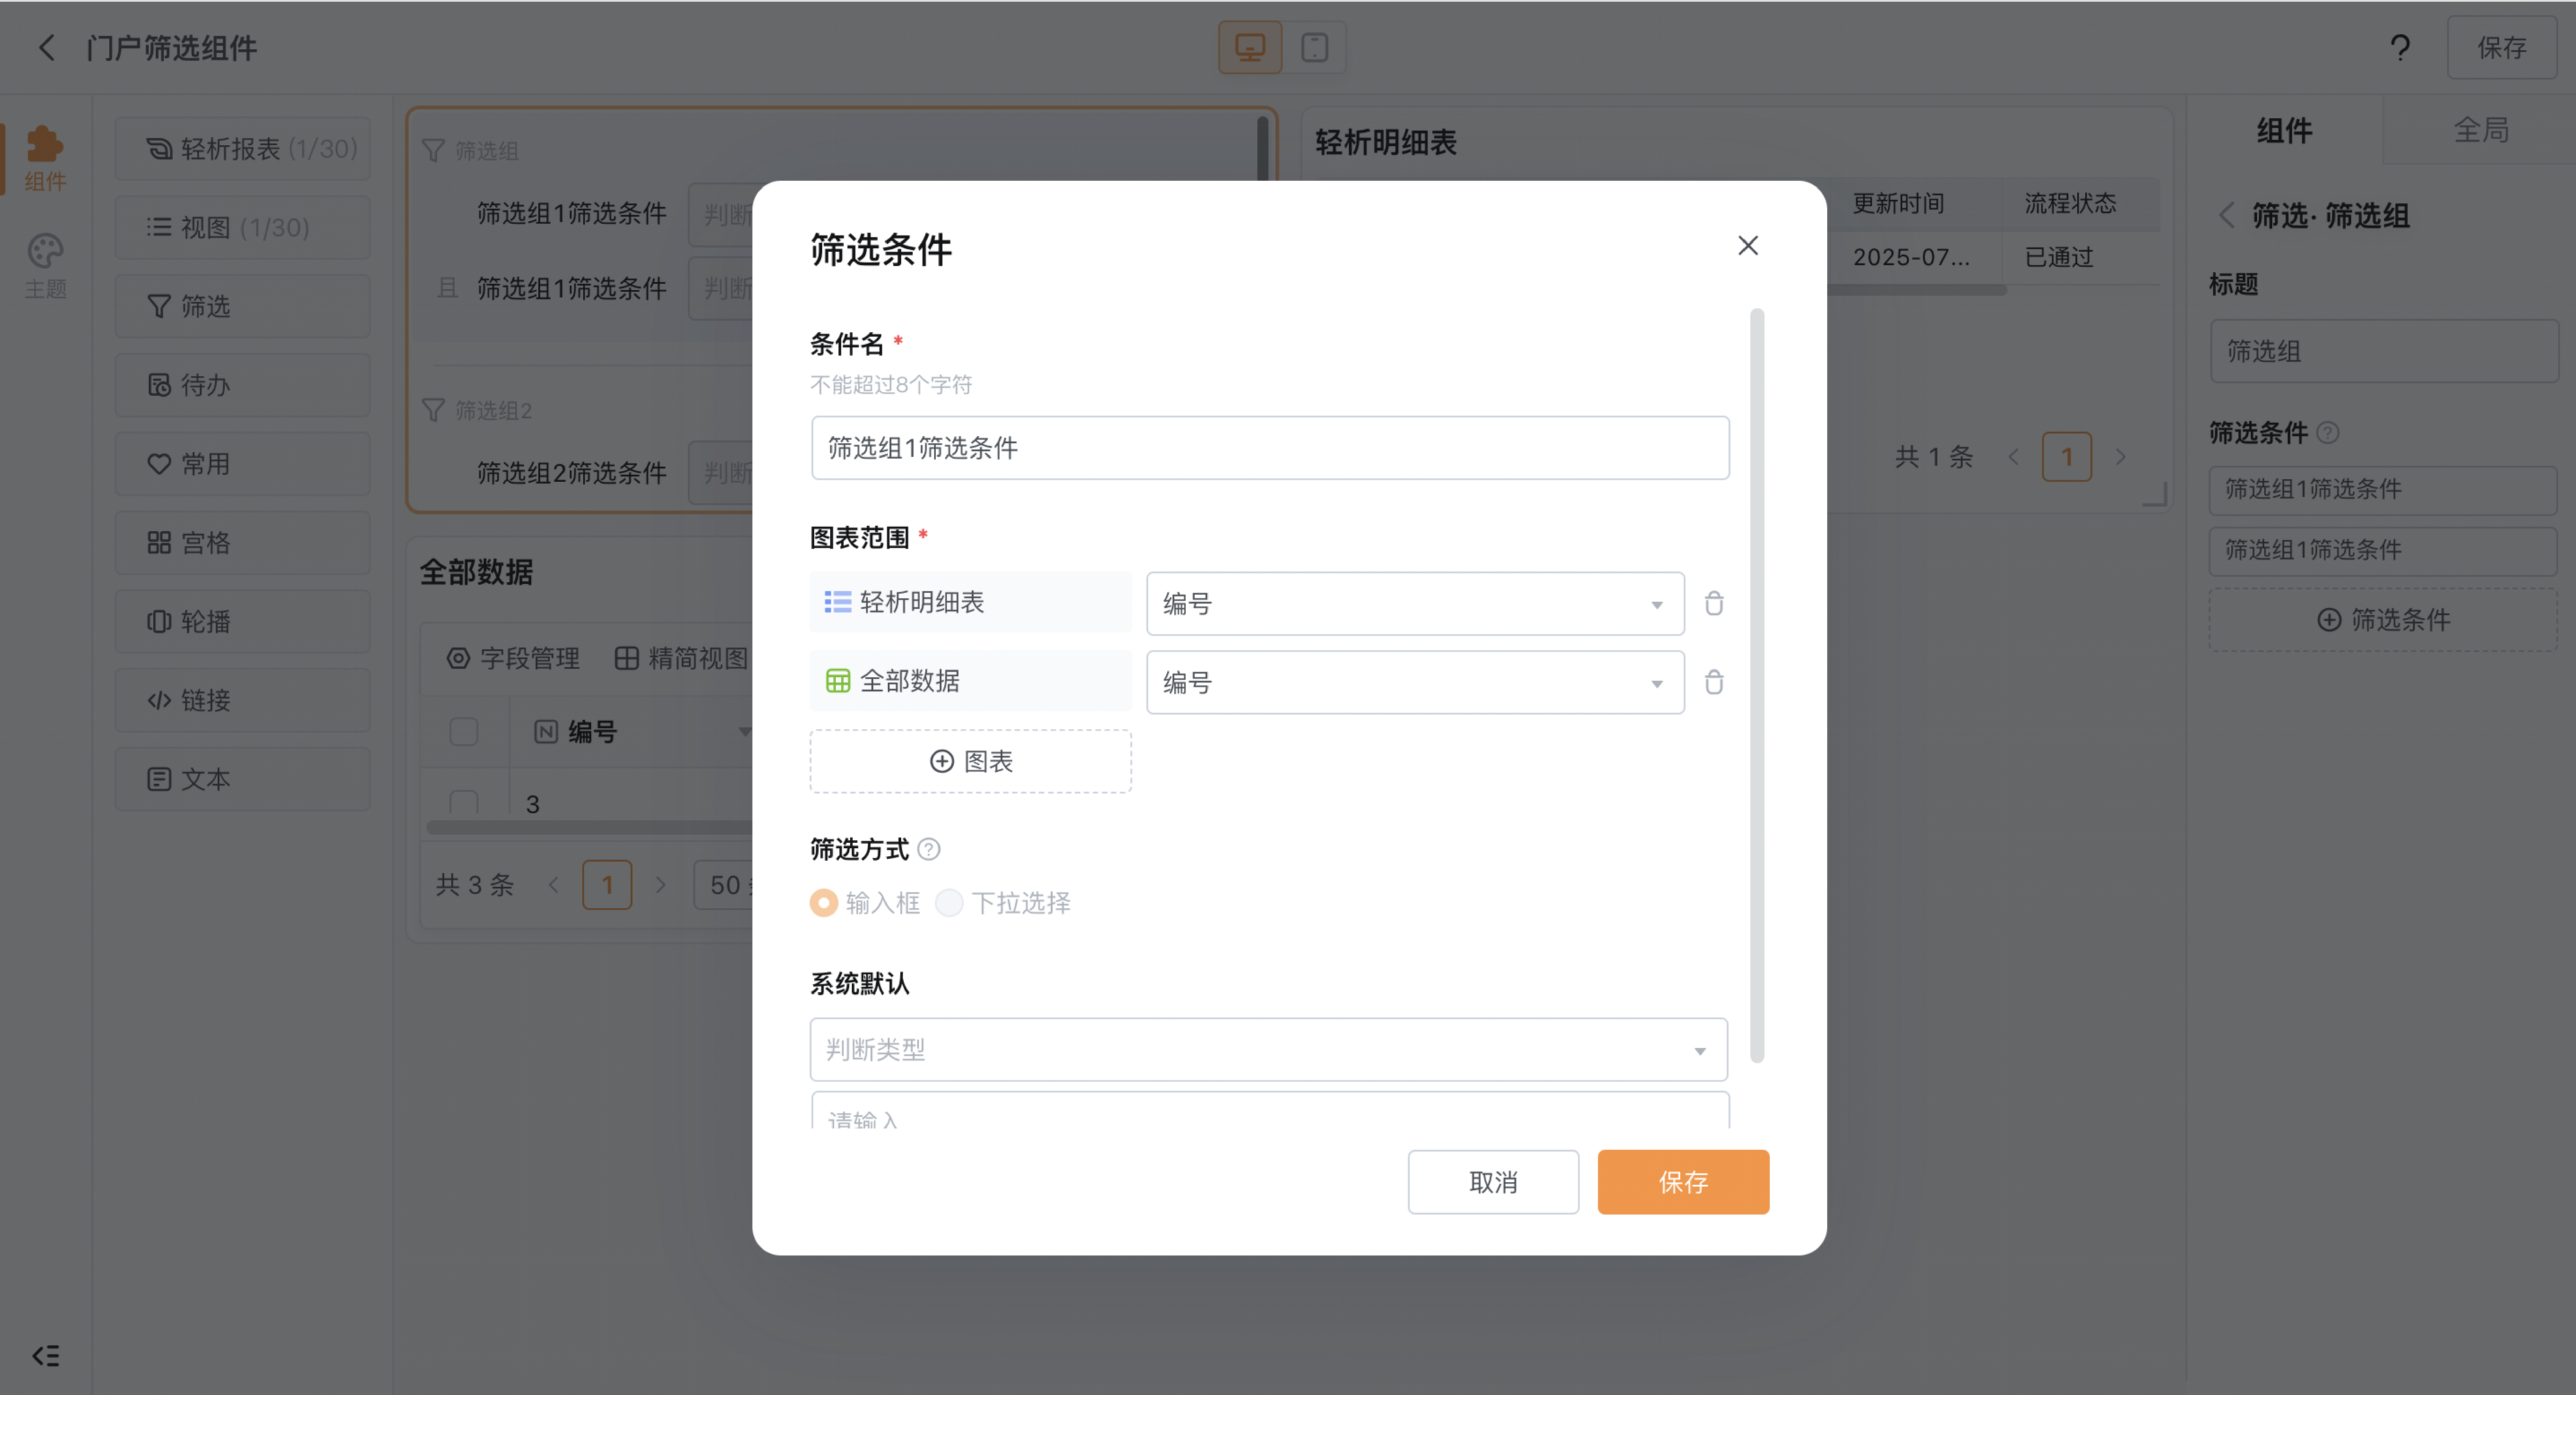Go to next page in 轻析明细表 pagination
Image resolution: width=2576 pixels, height=1449 pixels.
2120,457
